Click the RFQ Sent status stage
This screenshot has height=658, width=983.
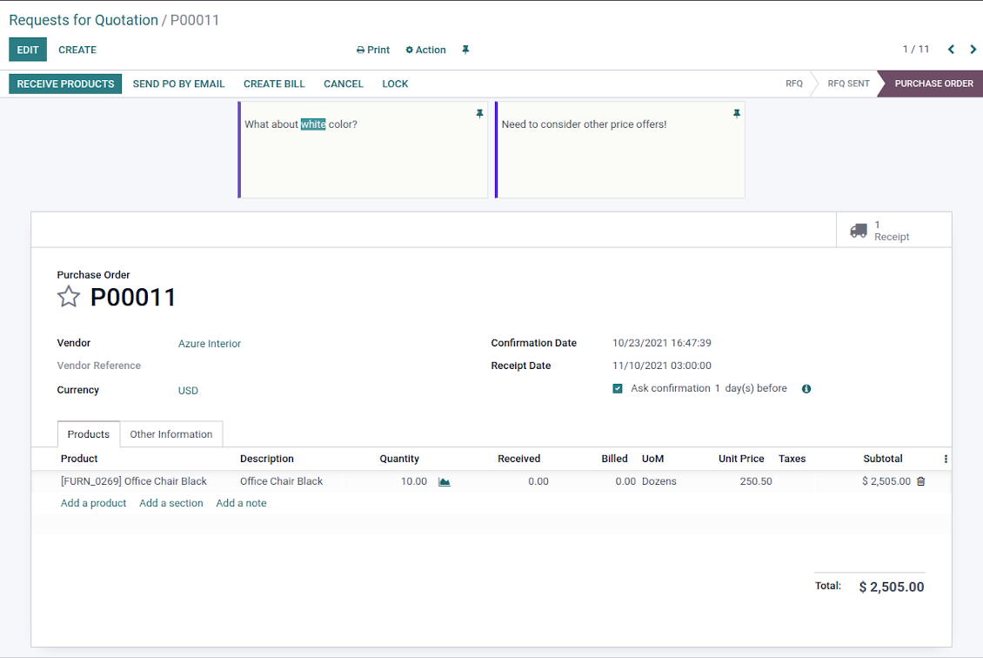tap(848, 84)
